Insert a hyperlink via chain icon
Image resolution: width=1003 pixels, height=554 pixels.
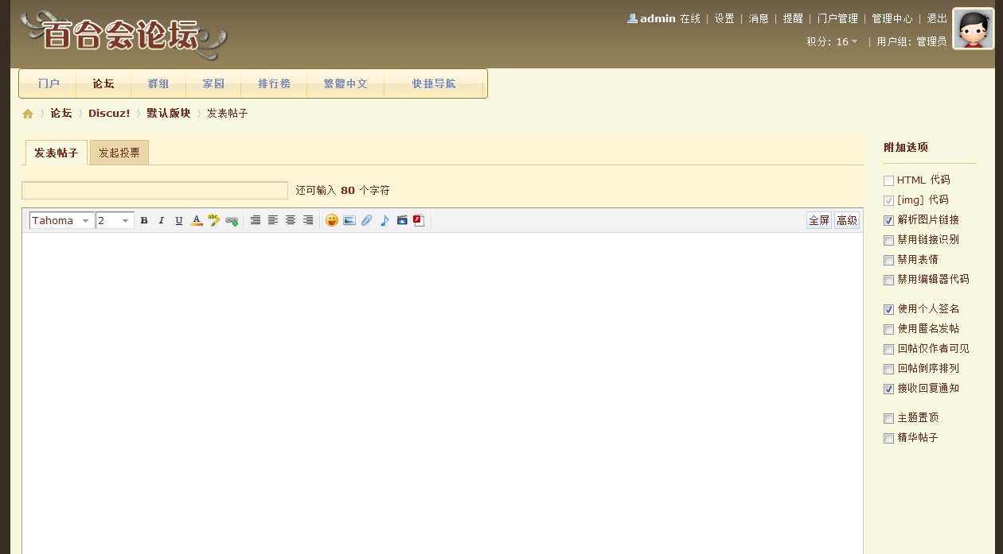click(x=232, y=220)
